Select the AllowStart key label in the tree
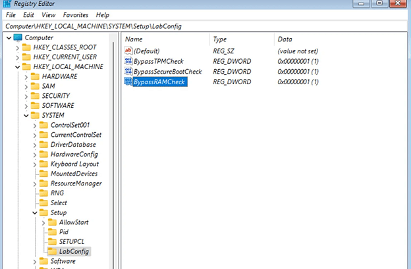 tap(74, 222)
